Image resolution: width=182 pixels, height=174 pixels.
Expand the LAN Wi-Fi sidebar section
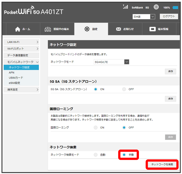point(23,42)
